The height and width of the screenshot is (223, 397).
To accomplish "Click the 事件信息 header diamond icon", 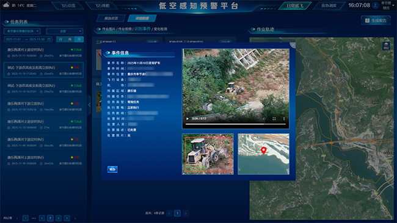I will tap(108, 52).
